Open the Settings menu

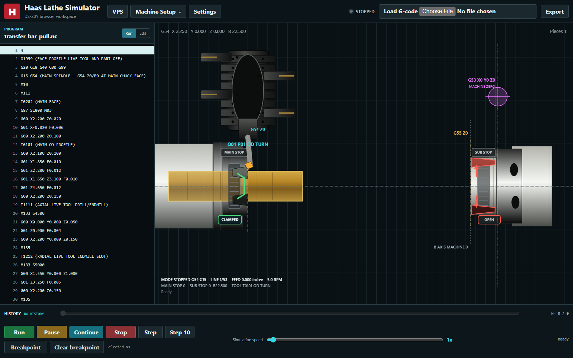click(x=205, y=11)
